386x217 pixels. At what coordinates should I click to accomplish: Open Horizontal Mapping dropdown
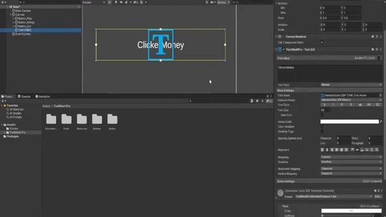point(351,169)
